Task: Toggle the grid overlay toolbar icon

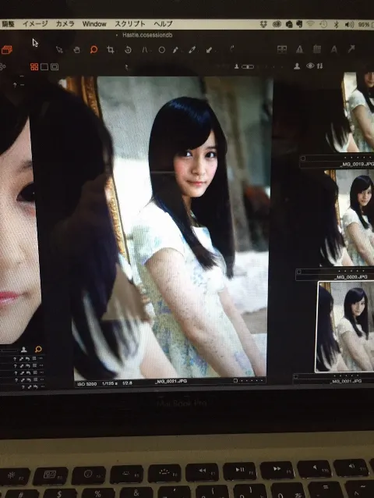Action: (316, 49)
